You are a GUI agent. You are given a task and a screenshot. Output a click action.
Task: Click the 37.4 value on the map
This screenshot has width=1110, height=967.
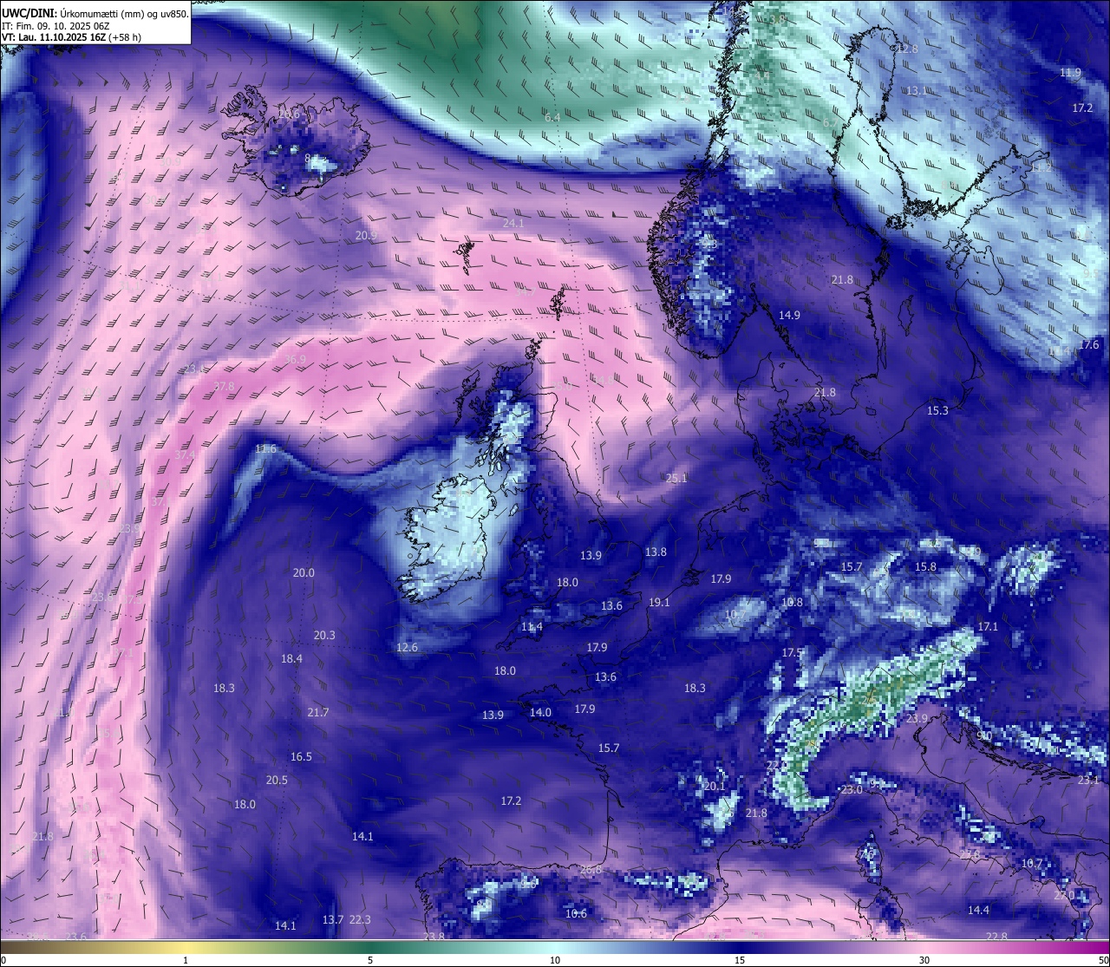tap(185, 454)
